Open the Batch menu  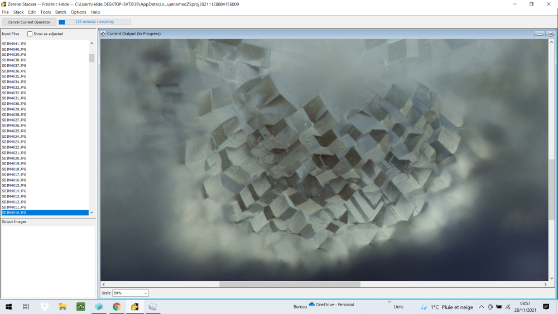click(61, 12)
